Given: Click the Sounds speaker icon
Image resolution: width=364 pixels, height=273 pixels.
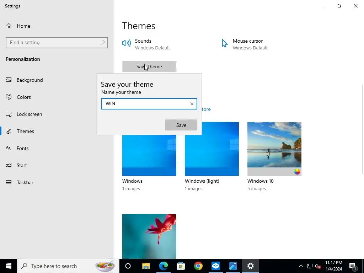Looking at the screenshot, I should pyautogui.click(x=127, y=43).
